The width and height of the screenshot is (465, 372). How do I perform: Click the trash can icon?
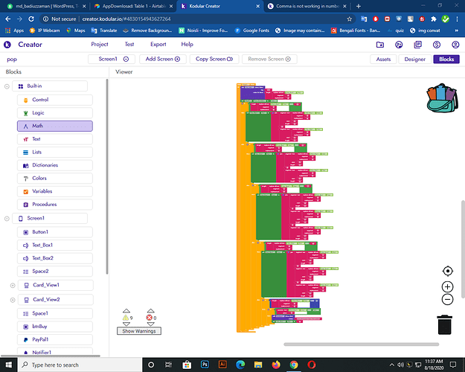point(444,325)
